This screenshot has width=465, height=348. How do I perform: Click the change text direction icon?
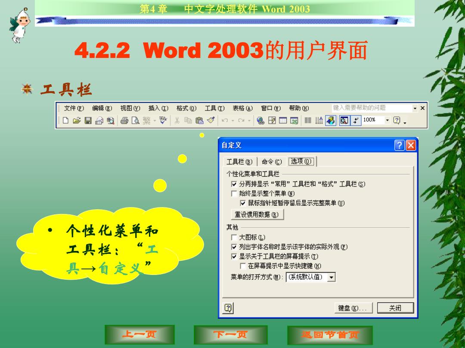319,120
